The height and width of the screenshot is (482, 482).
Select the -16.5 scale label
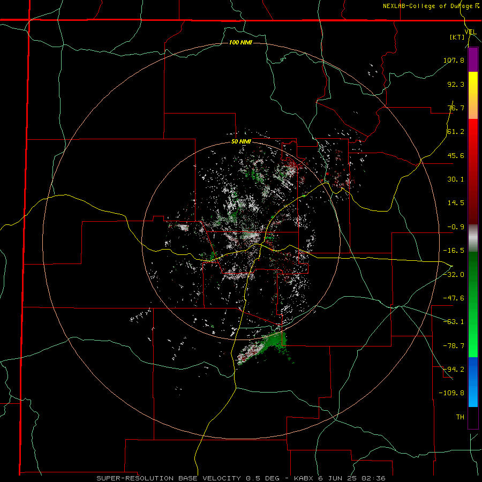[x=454, y=251]
